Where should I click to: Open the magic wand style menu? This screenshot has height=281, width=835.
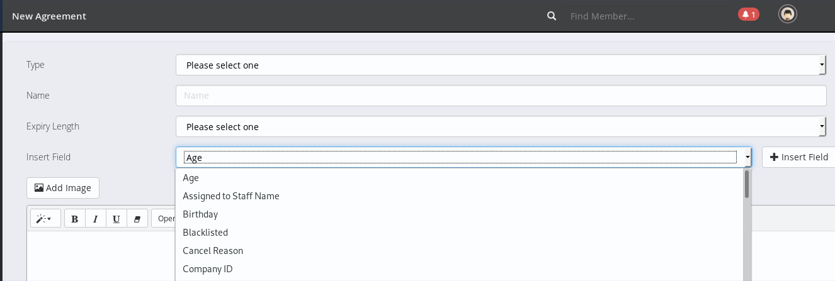click(x=44, y=219)
